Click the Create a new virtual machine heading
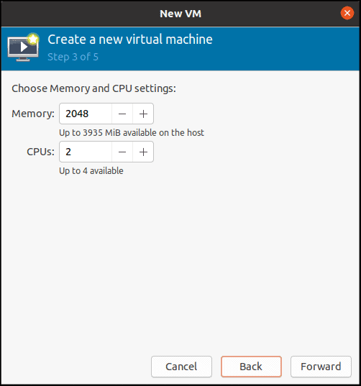Image resolution: width=361 pixels, height=386 pixels. [x=130, y=40]
